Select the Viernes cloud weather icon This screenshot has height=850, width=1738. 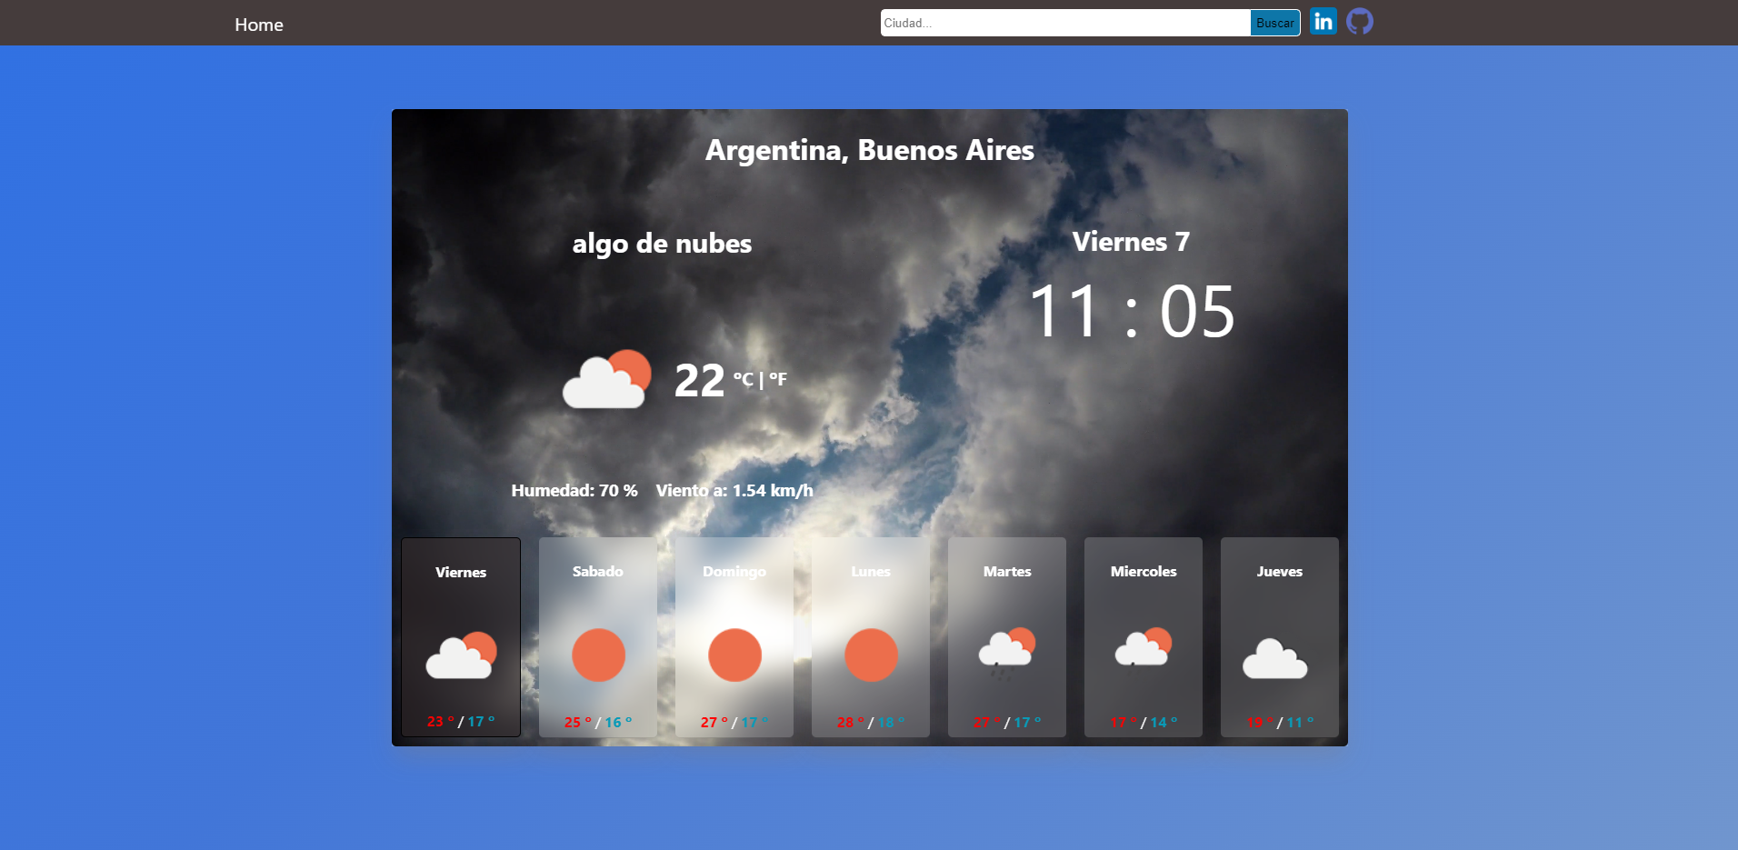pyautogui.click(x=460, y=654)
